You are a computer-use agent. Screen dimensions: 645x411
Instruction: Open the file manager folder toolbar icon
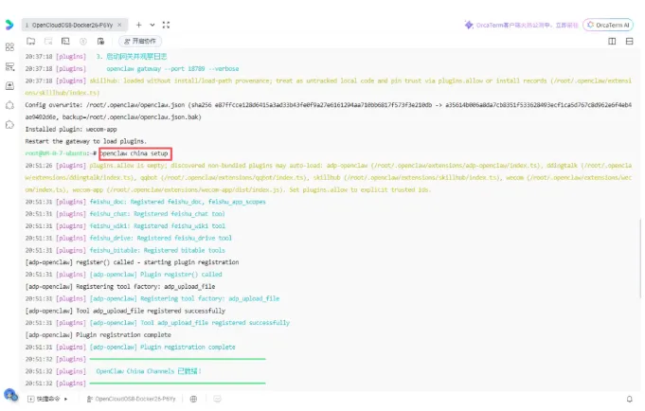pos(31,41)
